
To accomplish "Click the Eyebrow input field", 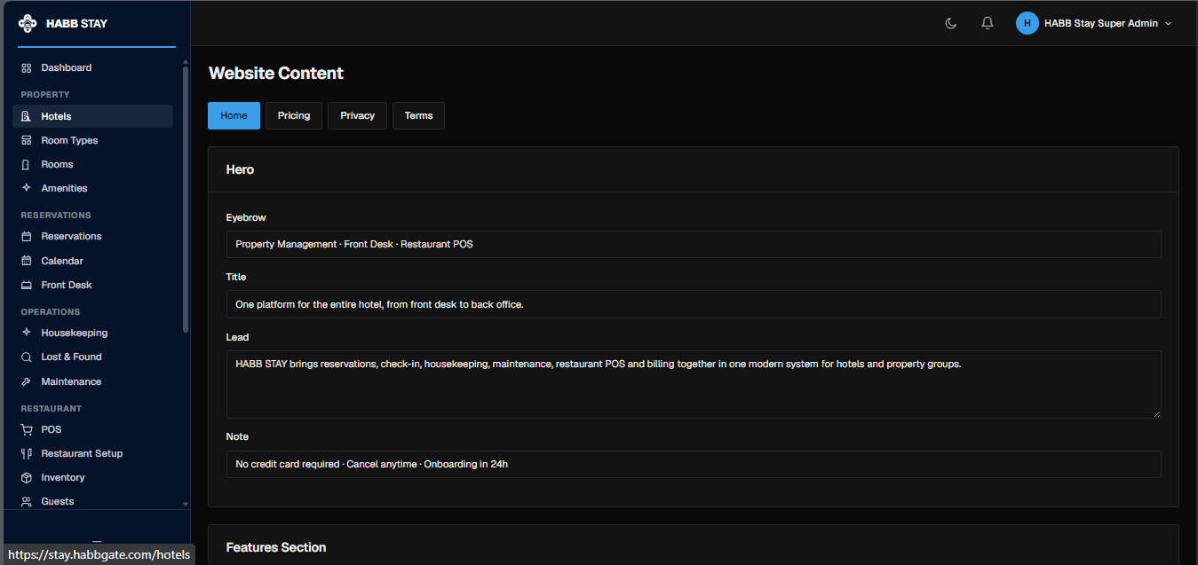I will click(x=694, y=244).
